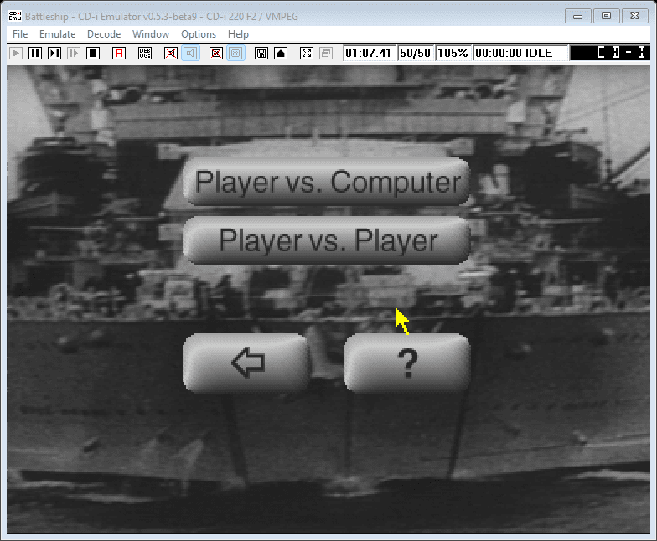The image size is (657, 541).
Task: Eject the disc with eject icon
Action: 281,53
